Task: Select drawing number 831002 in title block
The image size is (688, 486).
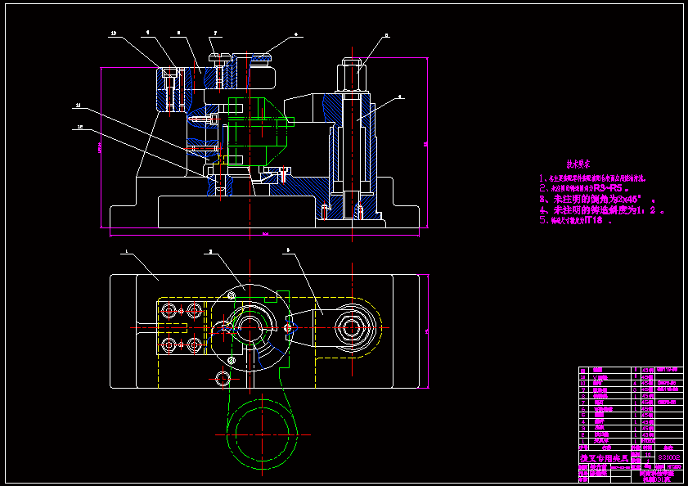Action: click(x=669, y=457)
